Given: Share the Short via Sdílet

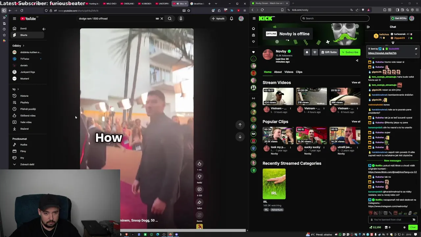Looking at the screenshot, I should 199,202.
